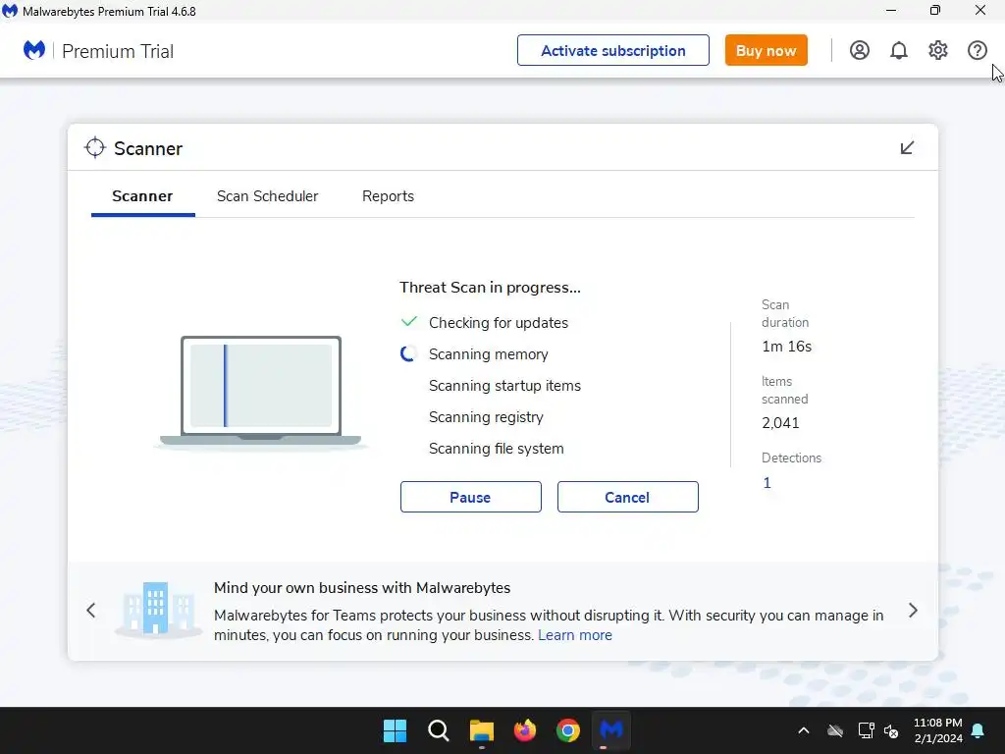This screenshot has height=754, width=1005.
Task: Click the Scanning registry step
Action: (486, 416)
